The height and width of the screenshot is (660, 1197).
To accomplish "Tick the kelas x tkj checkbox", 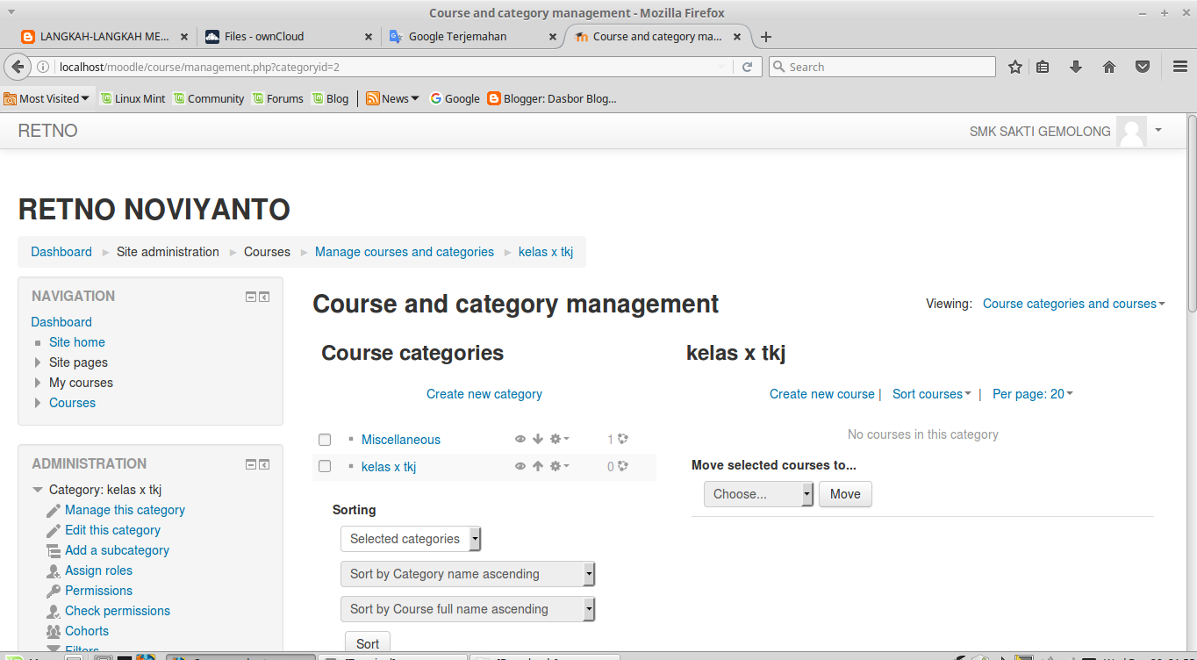I will [x=325, y=467].
